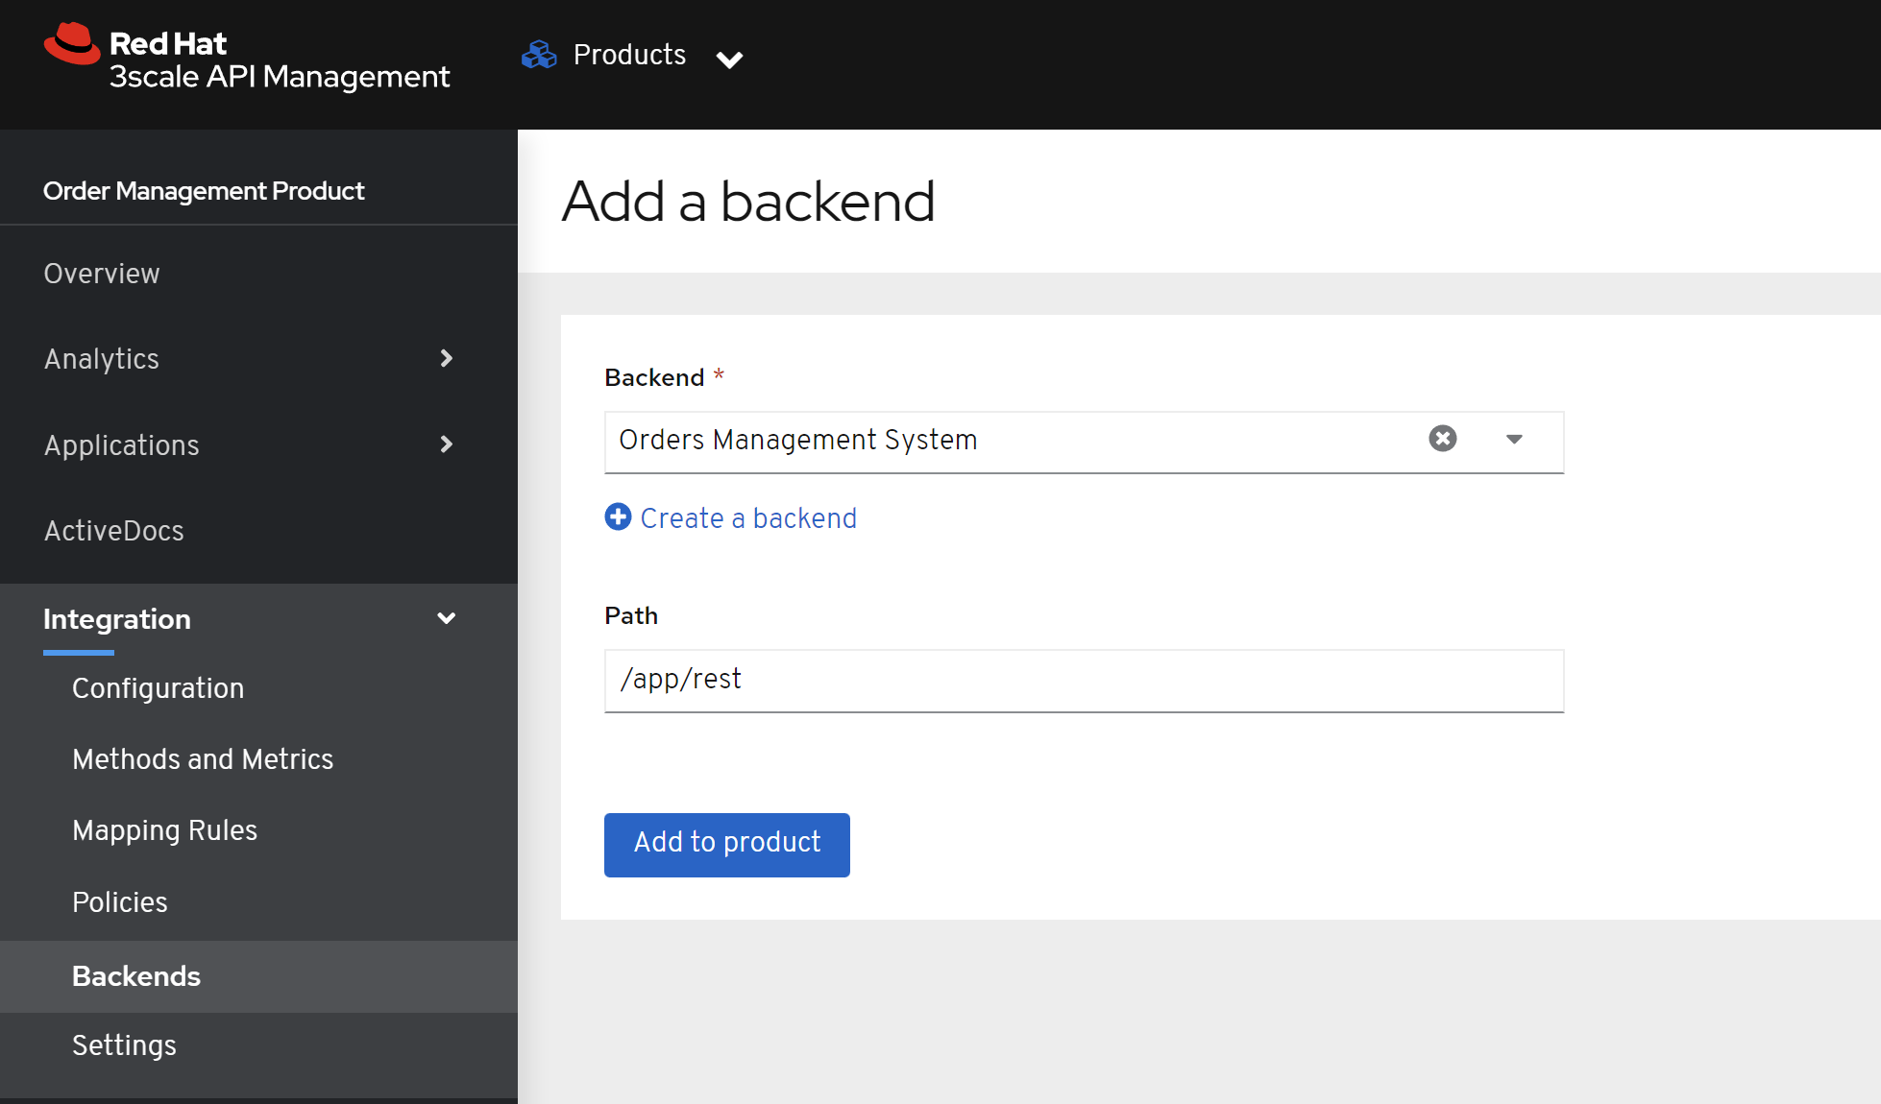
Task: Expand the Analytics sidebar section
Action: 446,358
